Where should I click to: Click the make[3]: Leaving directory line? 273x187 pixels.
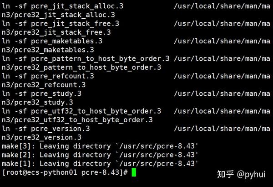tap(100, 146)
